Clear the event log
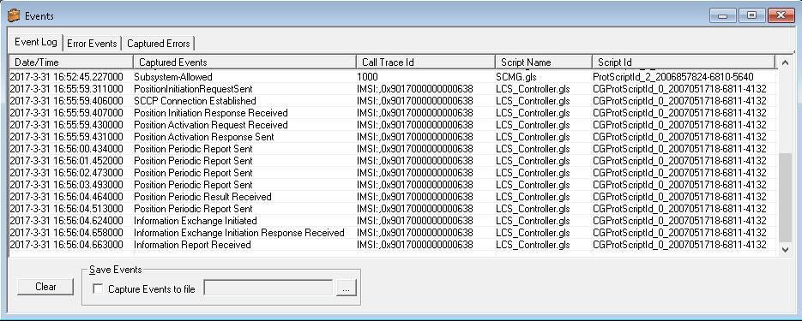Screen dimensions: 802x321 [x=45, y=287]
